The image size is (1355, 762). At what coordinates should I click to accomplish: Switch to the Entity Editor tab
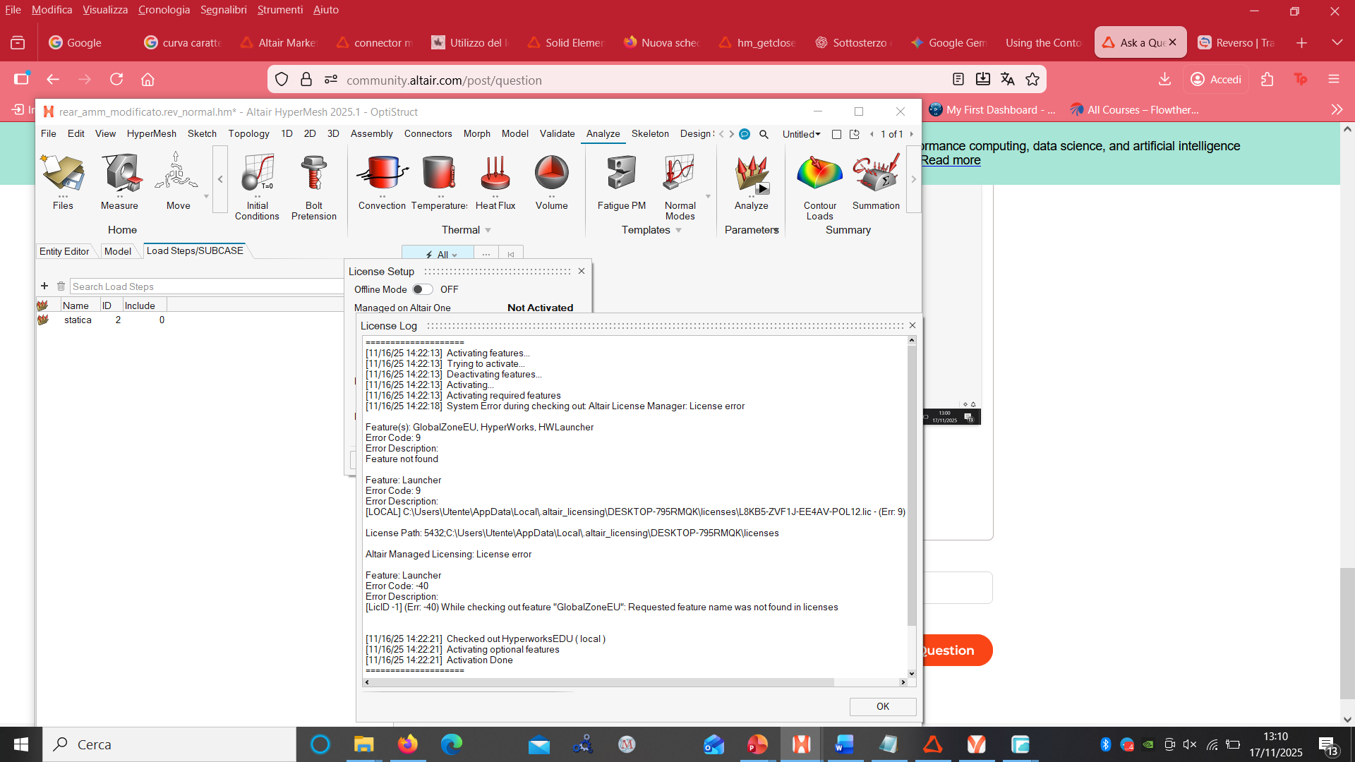tap(64, 251)
